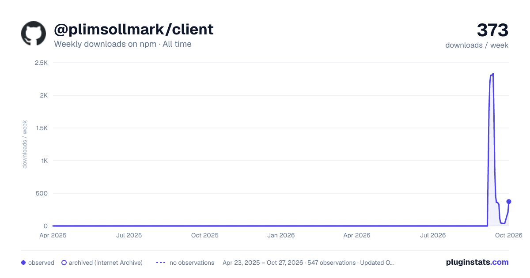The height and width of the screenshot is (278, 530).
Task: Click the 0 y-axis label
Action: 45,226
